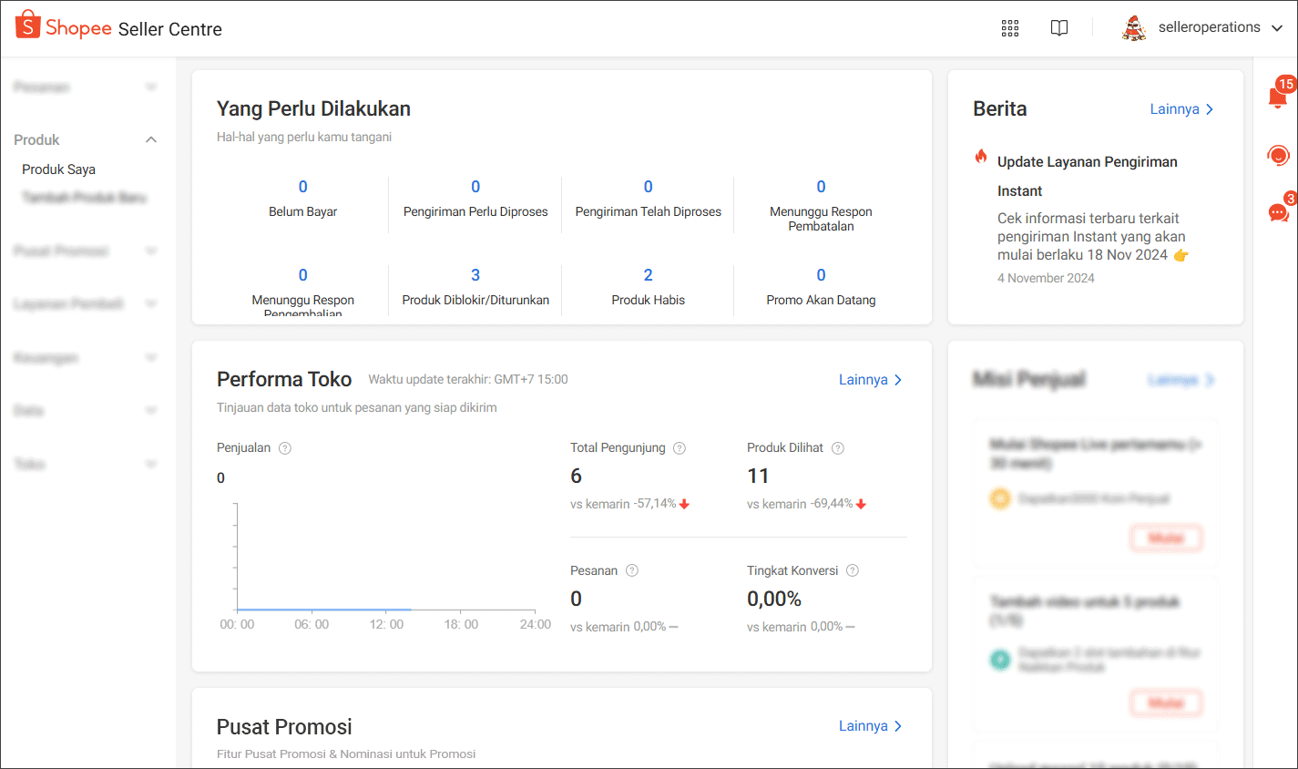
Task: Collapse the Produk sidebar section
Action: [x=151, y=139]
